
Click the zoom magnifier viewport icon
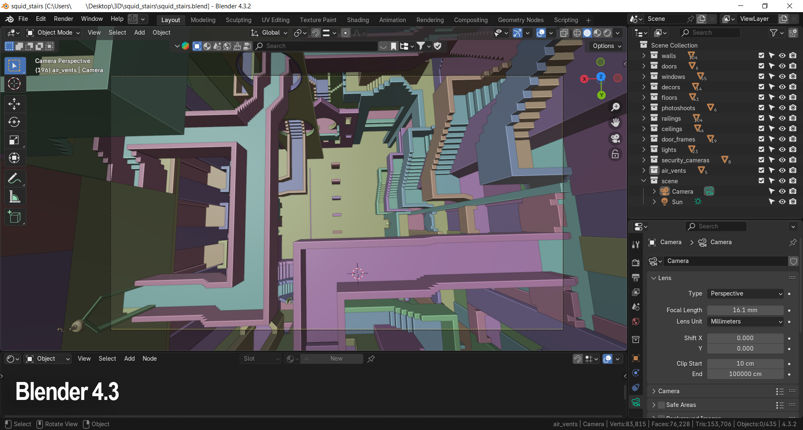(x=615, y=107)
